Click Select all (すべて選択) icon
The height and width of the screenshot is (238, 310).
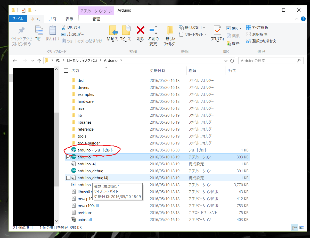tap(249, 28)
